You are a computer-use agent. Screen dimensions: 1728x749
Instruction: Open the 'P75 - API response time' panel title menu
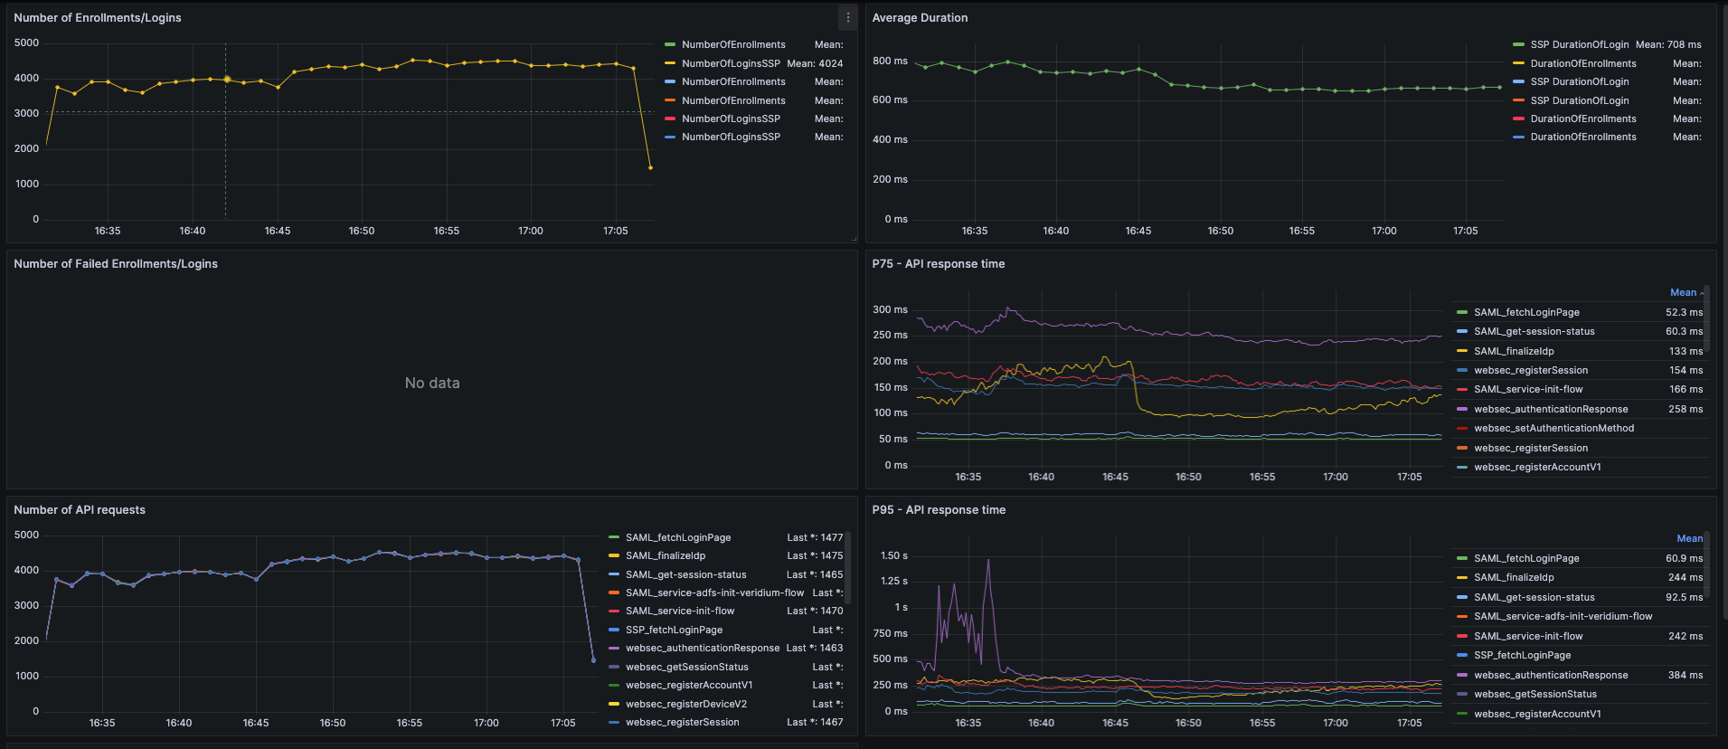pyautogui.click(x=939, y=264)
